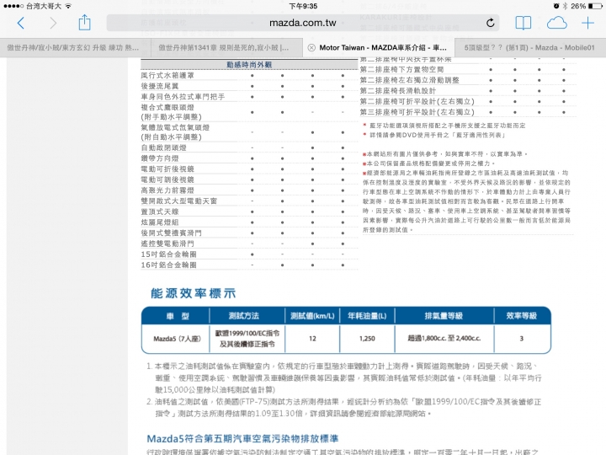Screen dimensions: 606x455
Task: Select the 後開式雙後賓滑門 row label
Action: click(171, 233)
